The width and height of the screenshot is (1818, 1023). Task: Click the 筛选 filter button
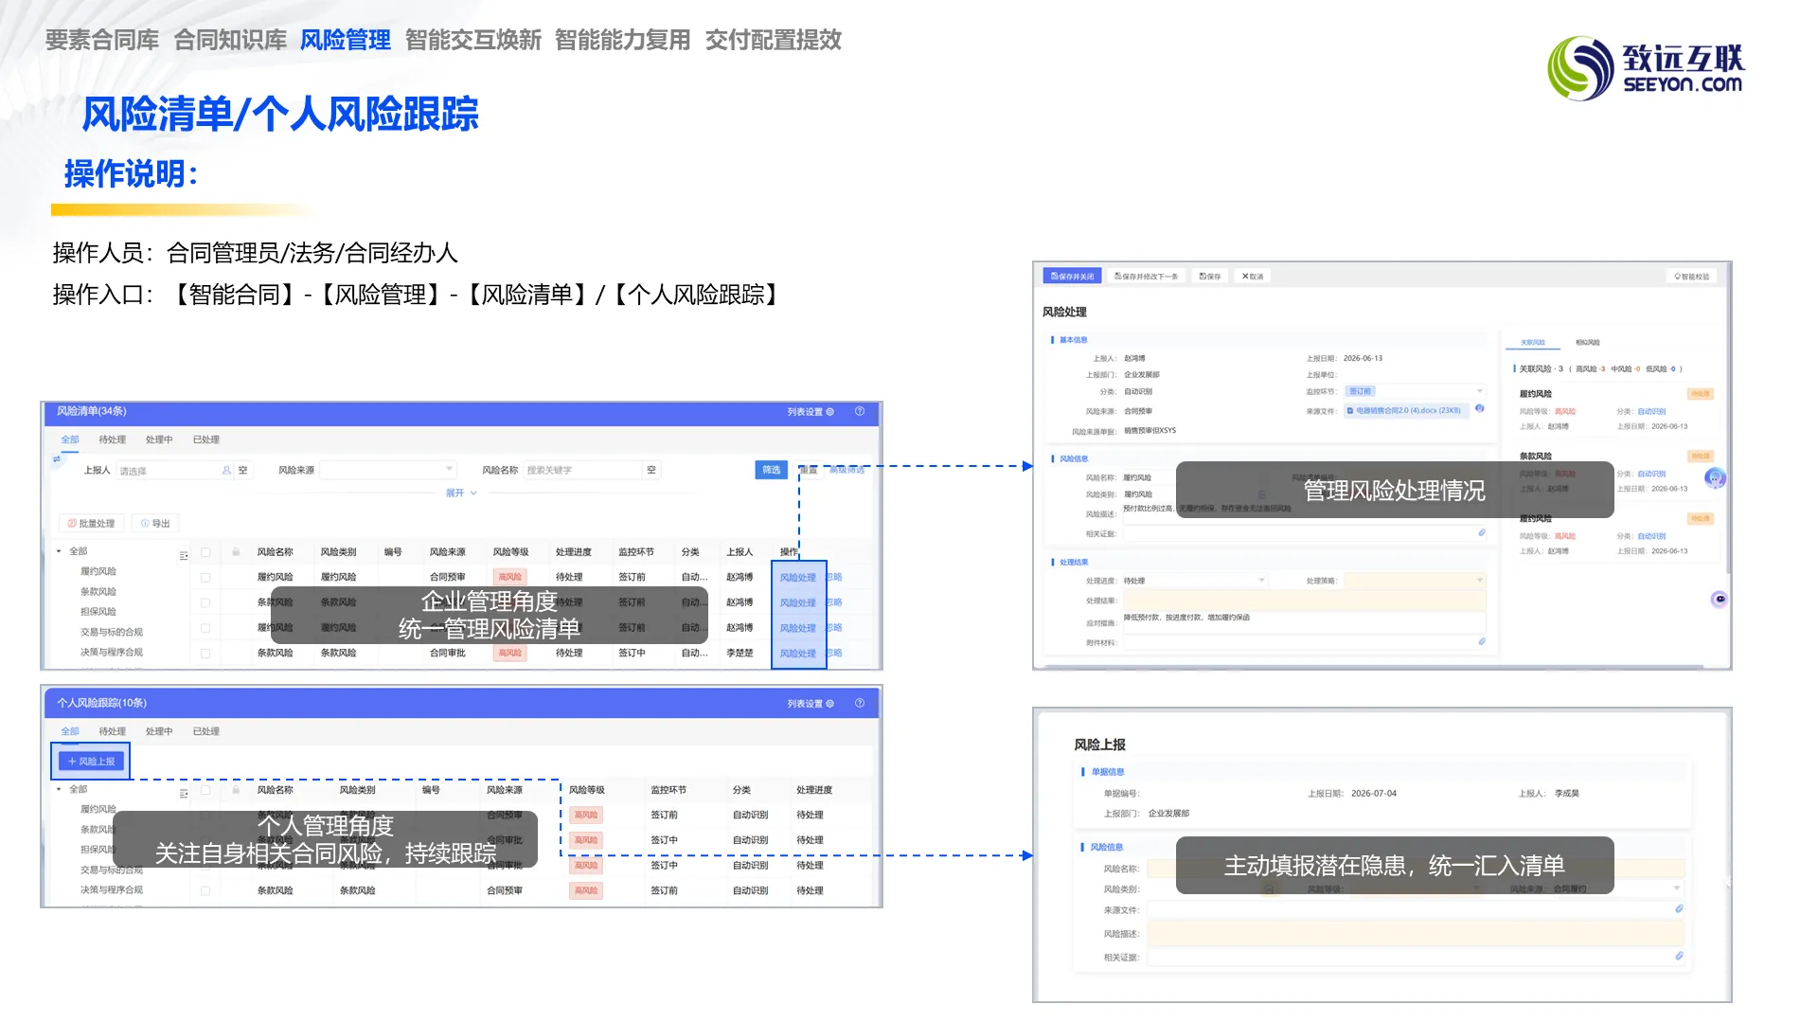tap(772, 470)
